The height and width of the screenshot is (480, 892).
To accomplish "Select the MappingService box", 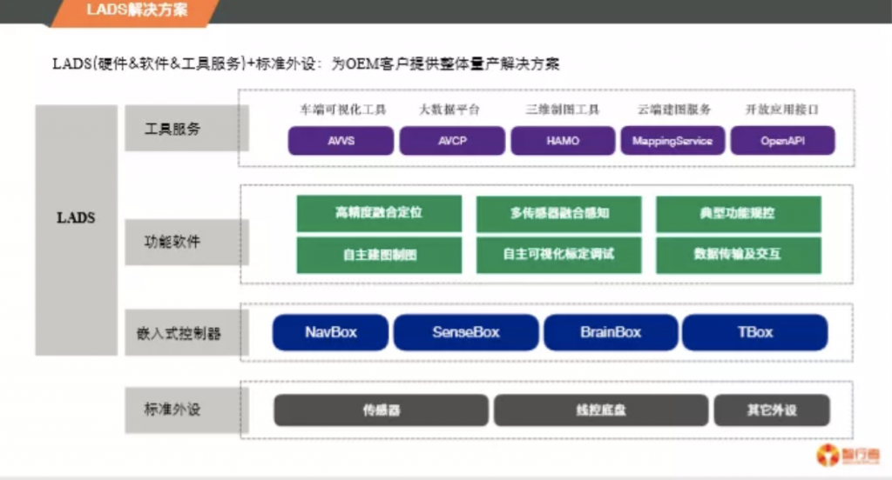I will click(672, 141).
